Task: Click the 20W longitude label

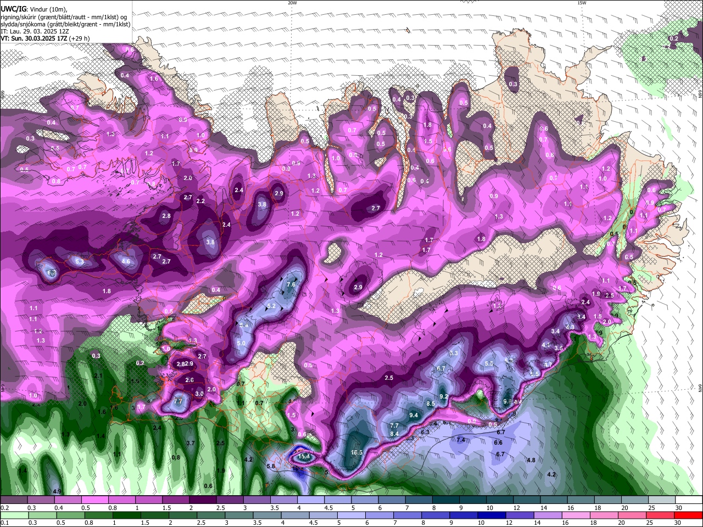Action: 292,3
